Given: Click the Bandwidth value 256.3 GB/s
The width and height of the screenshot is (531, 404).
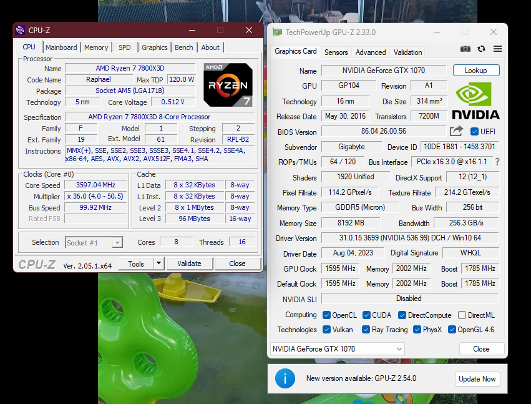Looking at the screenshot, I should pos(466,223).
